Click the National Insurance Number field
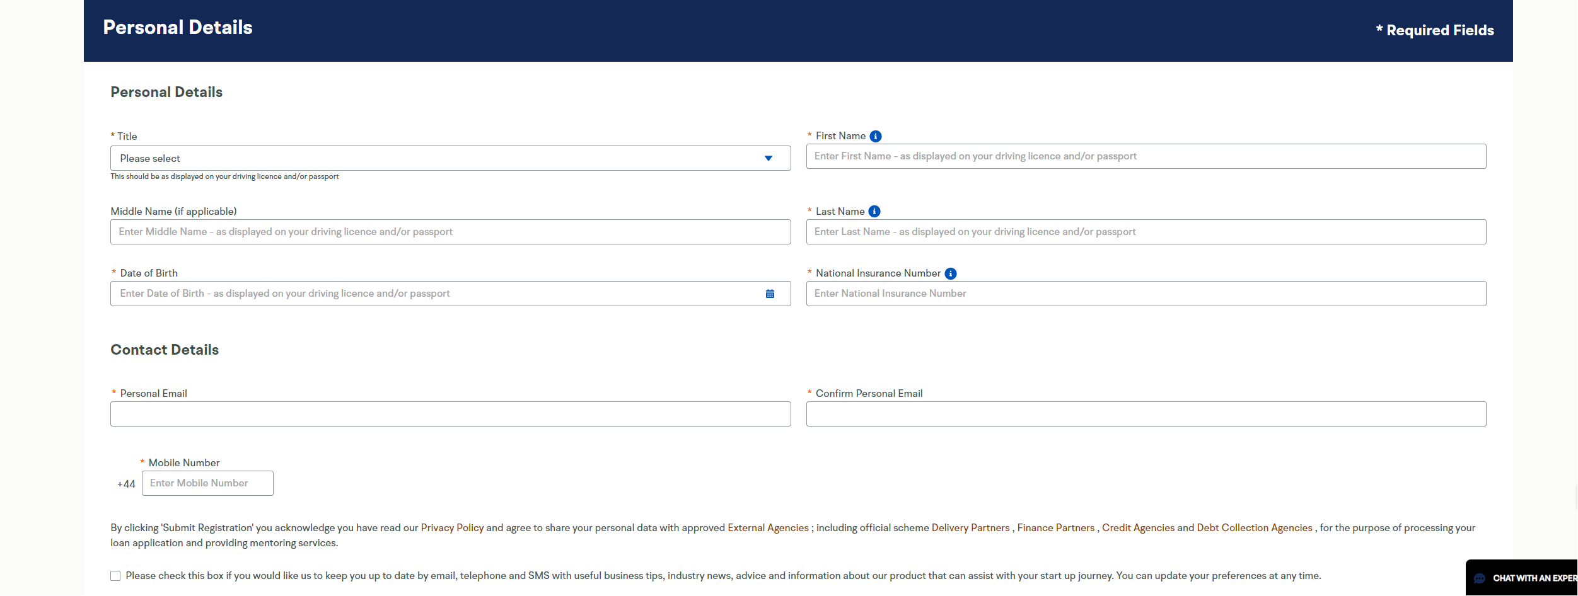This screenshot has height=596, width=1578. [x=1146, y=294]
